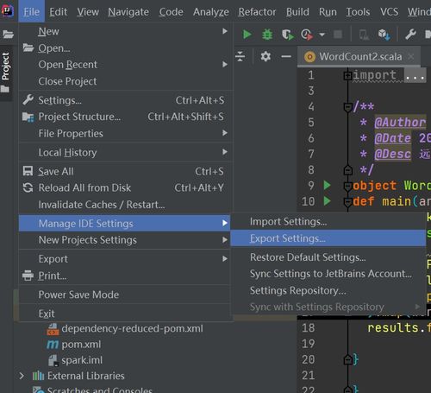The width and height of the screenshot is (431, 393).
Task: Open the Refactor menu
Action: pyautogui.click(x=257, y=12)
